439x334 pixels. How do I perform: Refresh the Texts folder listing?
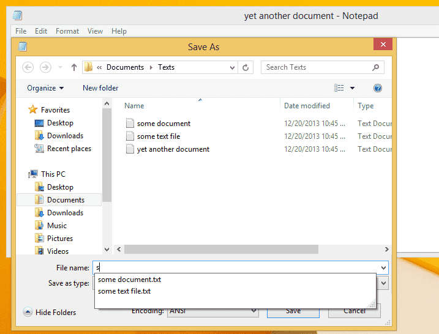[246, 67]
